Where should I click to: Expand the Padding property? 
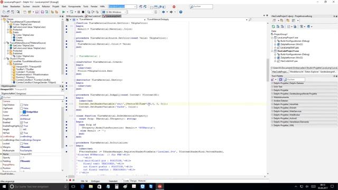[x=1, y=161]
